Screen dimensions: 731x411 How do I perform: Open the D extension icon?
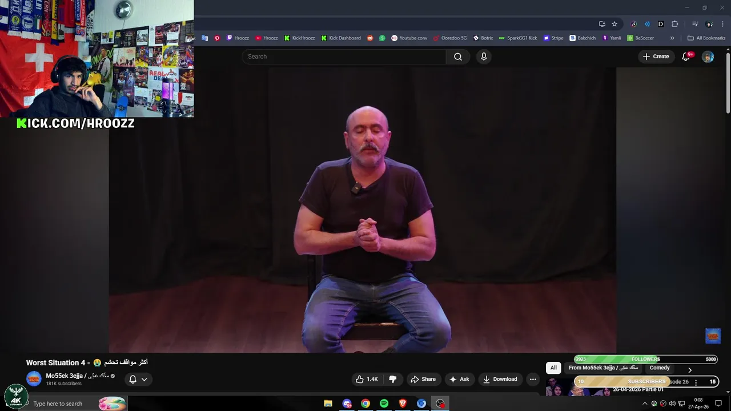pyautogui.click(x=661, y=24)
